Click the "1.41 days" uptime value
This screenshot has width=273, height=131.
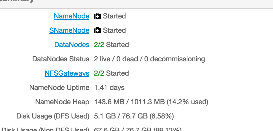tap(109, 88)
